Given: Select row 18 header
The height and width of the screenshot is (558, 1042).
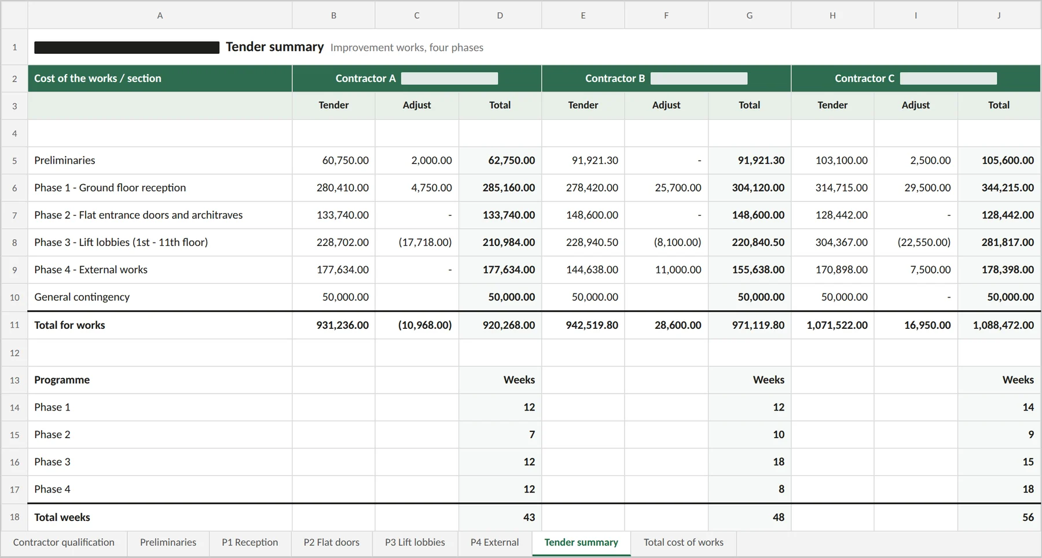Looking at the screenshot, I should [14, 517].
